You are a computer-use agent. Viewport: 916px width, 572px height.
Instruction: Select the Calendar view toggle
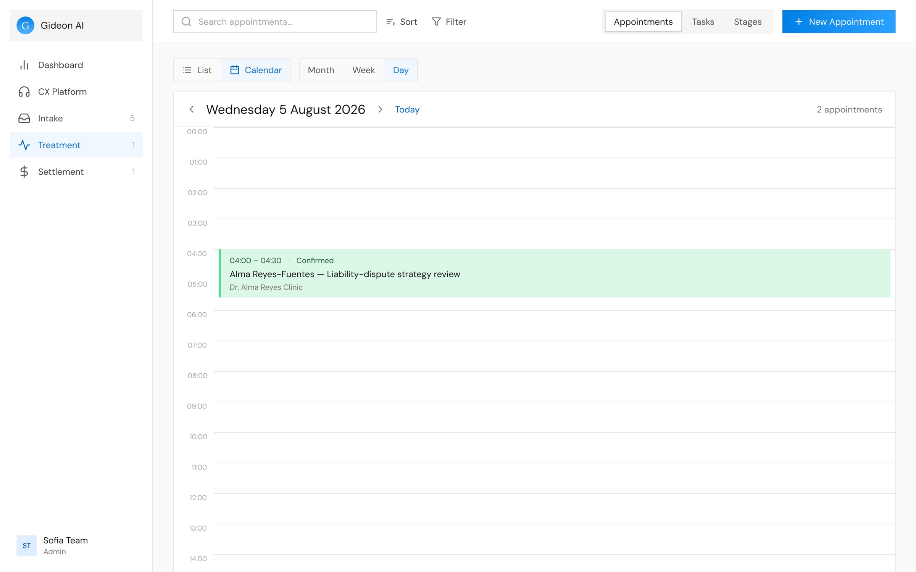[256, 70]
